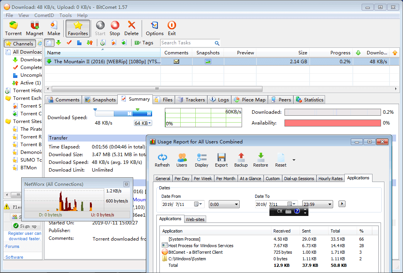Open the Tools menu
Viewport: 403px width, 273px height.
(66, 15)
